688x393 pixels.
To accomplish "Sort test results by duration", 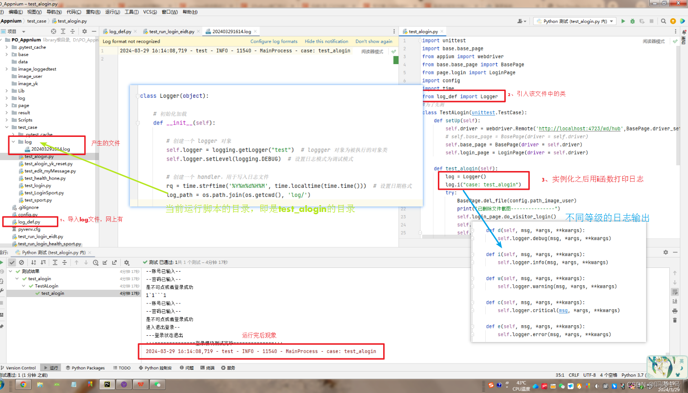I will pos(43,262).
